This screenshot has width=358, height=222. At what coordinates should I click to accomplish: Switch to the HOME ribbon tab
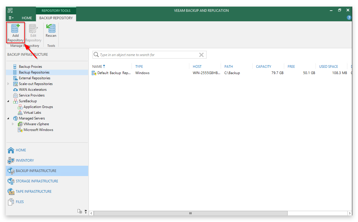pos(27,18)
